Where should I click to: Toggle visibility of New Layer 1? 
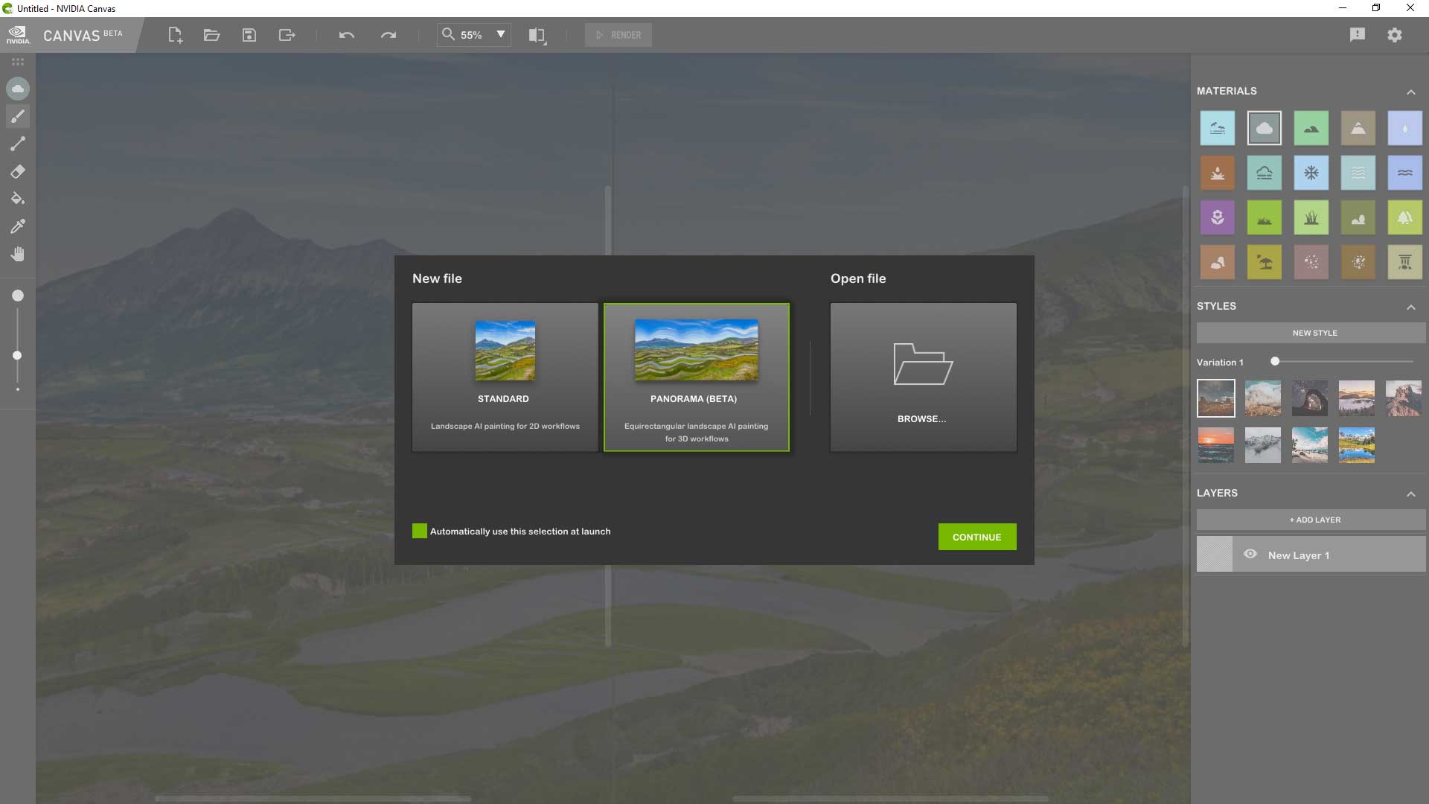(x=1250, y=554)
